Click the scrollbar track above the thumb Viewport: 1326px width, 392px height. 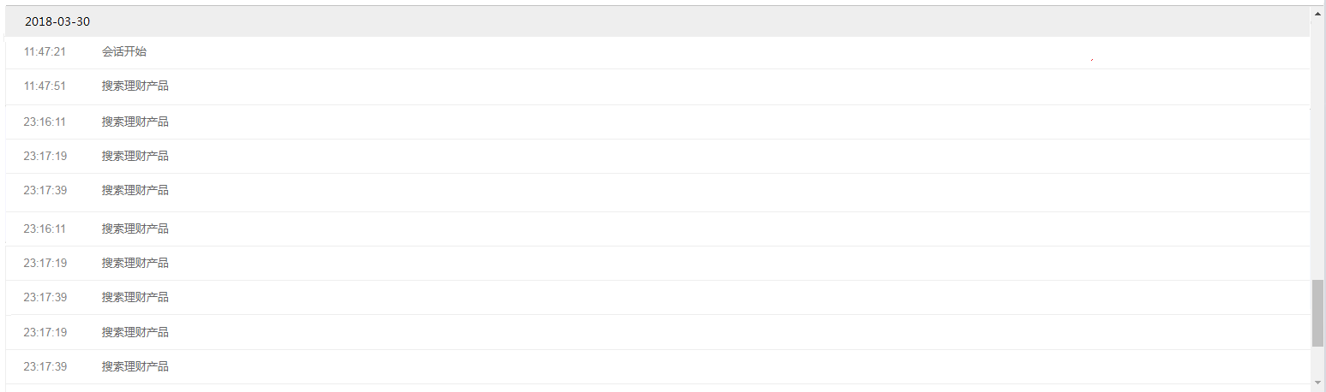[x=1317, y=146]
